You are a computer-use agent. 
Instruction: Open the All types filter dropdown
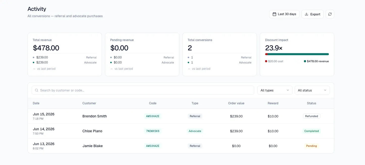point(275,90)
